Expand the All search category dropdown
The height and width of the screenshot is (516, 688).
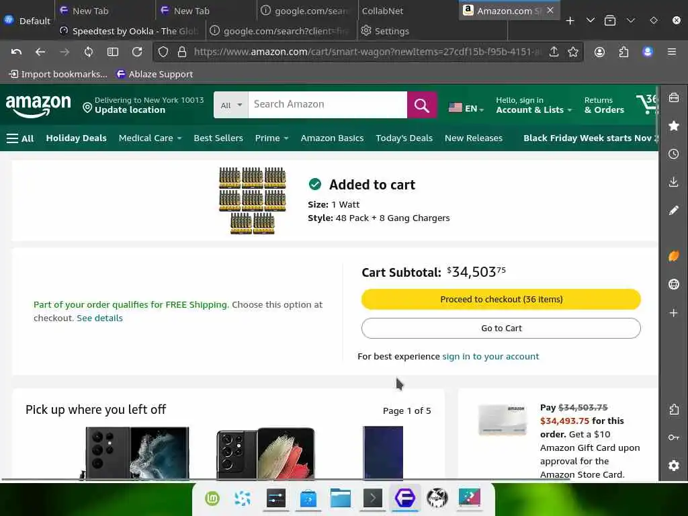click(231, 105)
